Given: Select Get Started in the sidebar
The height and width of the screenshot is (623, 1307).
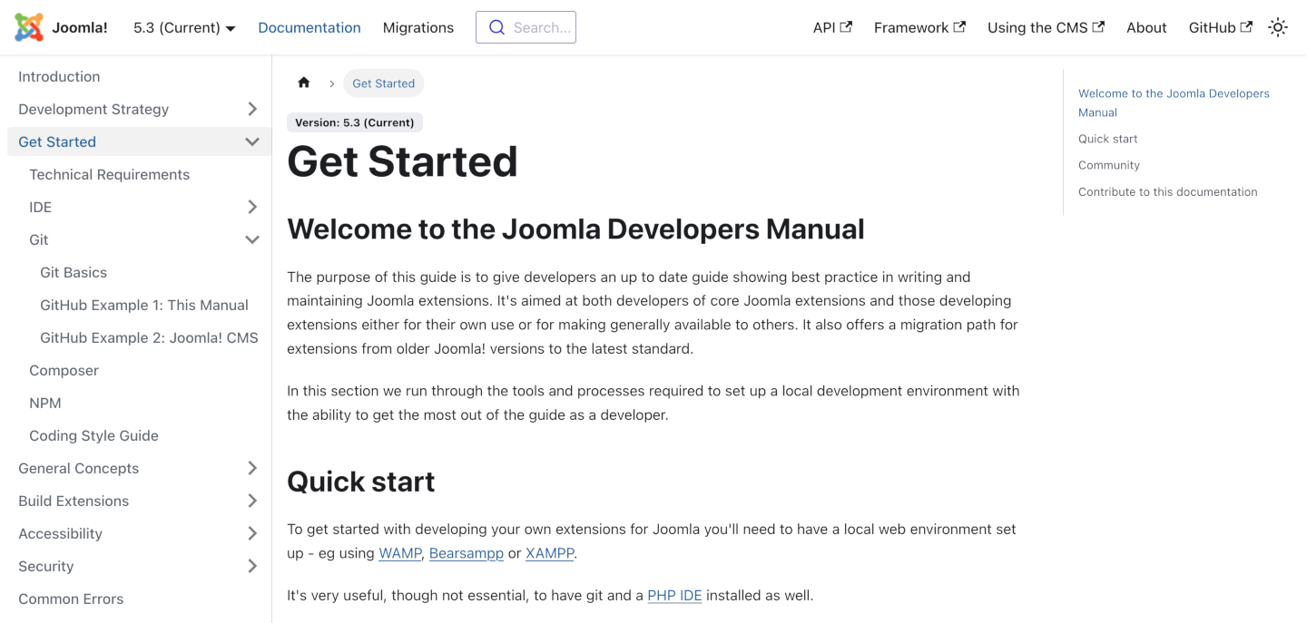Looking at the screenshot, I should click(57, 141).
